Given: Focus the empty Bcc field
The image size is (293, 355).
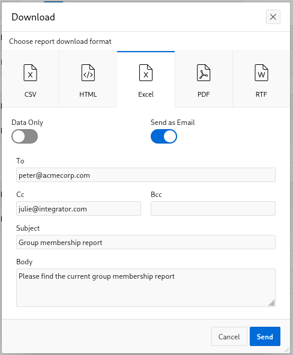Looking at the screenshot, I should pyautogui.click(x=213, y=208).
